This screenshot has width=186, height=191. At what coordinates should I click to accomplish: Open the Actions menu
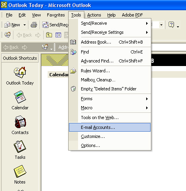pyautogui.click(x=94, y=15)
